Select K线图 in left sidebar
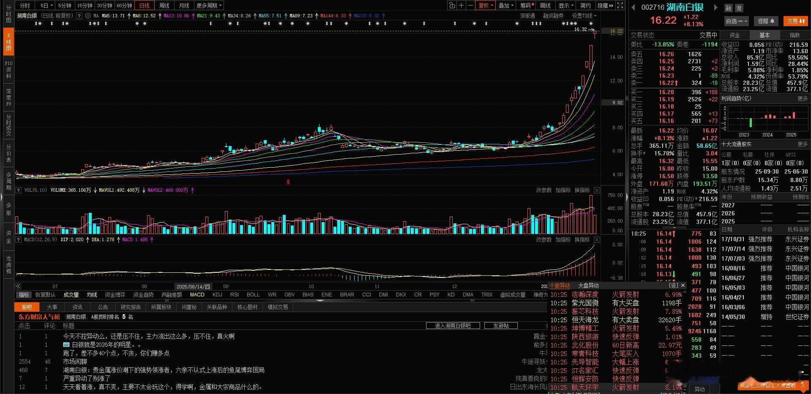This screenshot has height=394, width=811. 8,42
